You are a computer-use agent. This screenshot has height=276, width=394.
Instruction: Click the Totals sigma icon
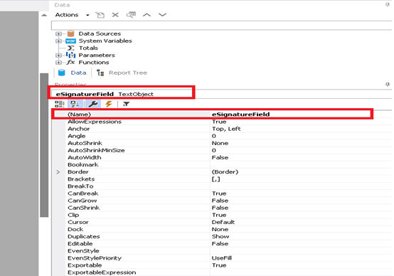(x=71, y=48)
